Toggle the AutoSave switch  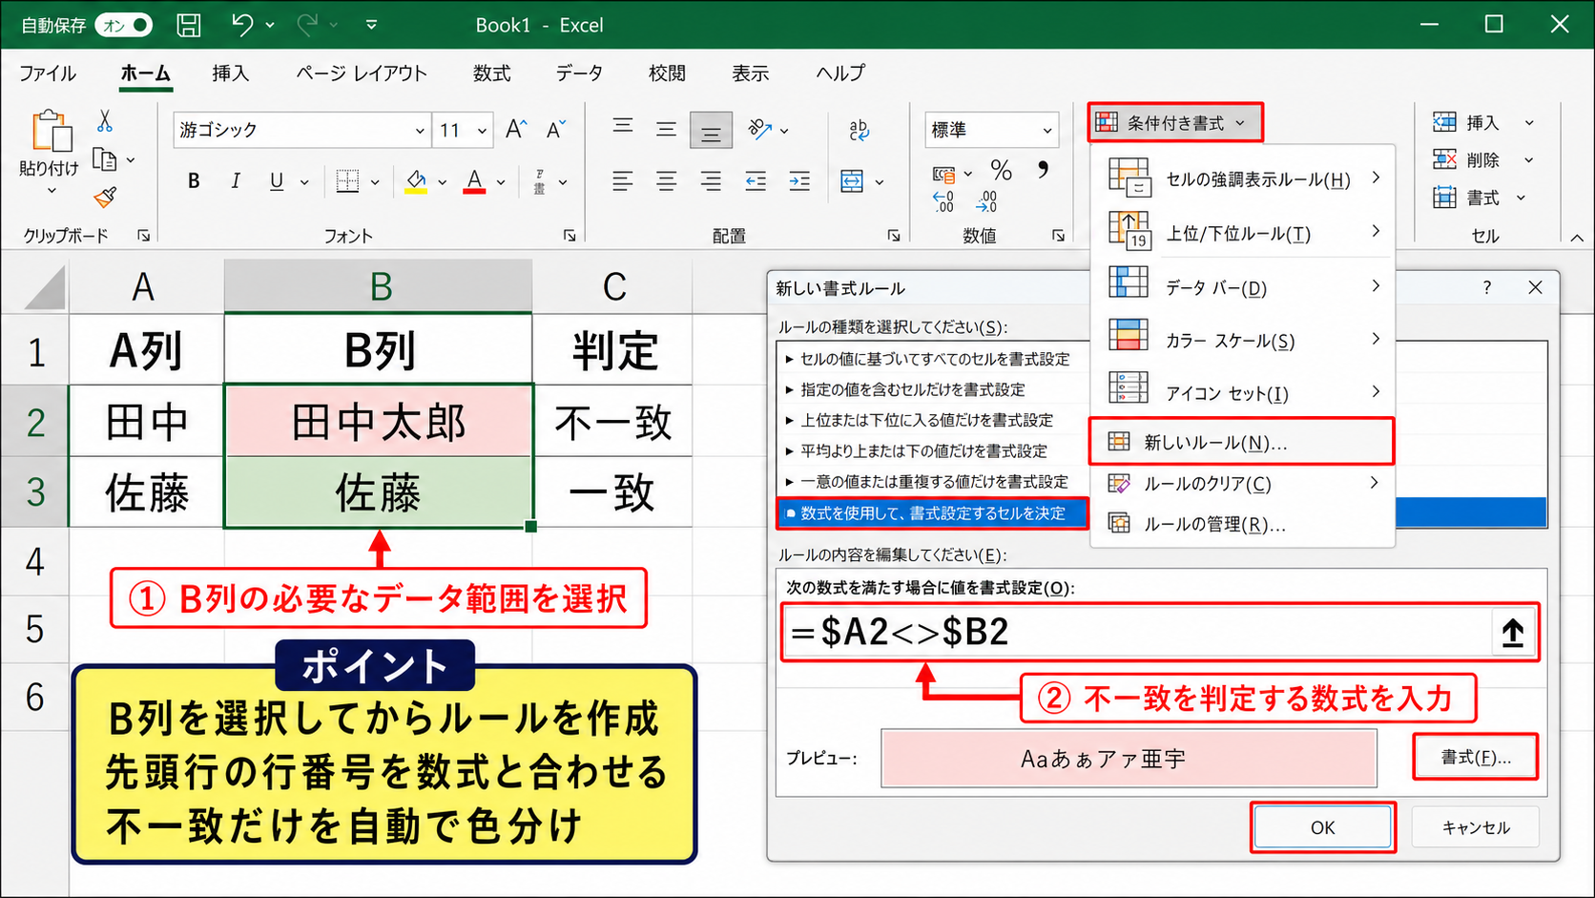124,25
